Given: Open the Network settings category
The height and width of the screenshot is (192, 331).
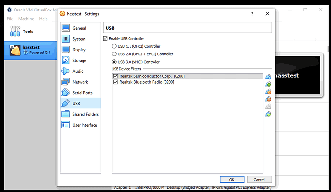Looking at the screenshot, I should pos(81,82).
